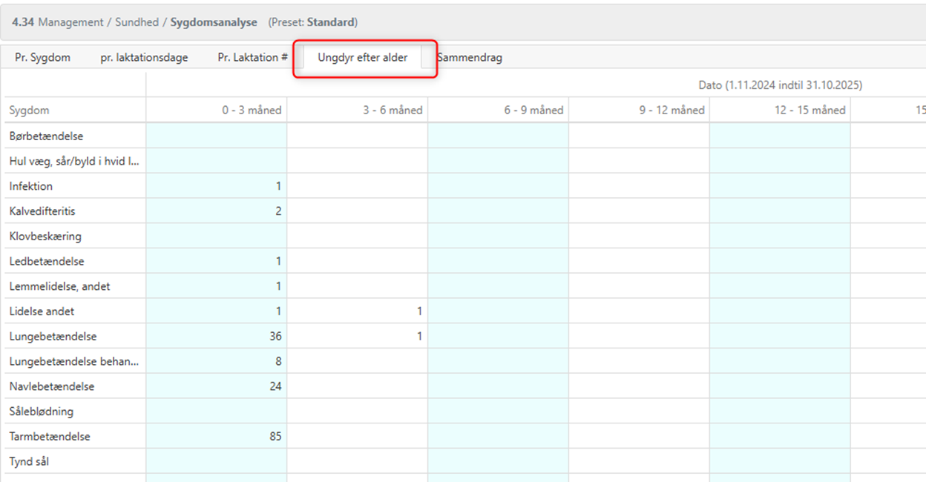Select the 12 - 15 måned column header
This screenshot has width=926, height=482.
[x=810, y=110]
